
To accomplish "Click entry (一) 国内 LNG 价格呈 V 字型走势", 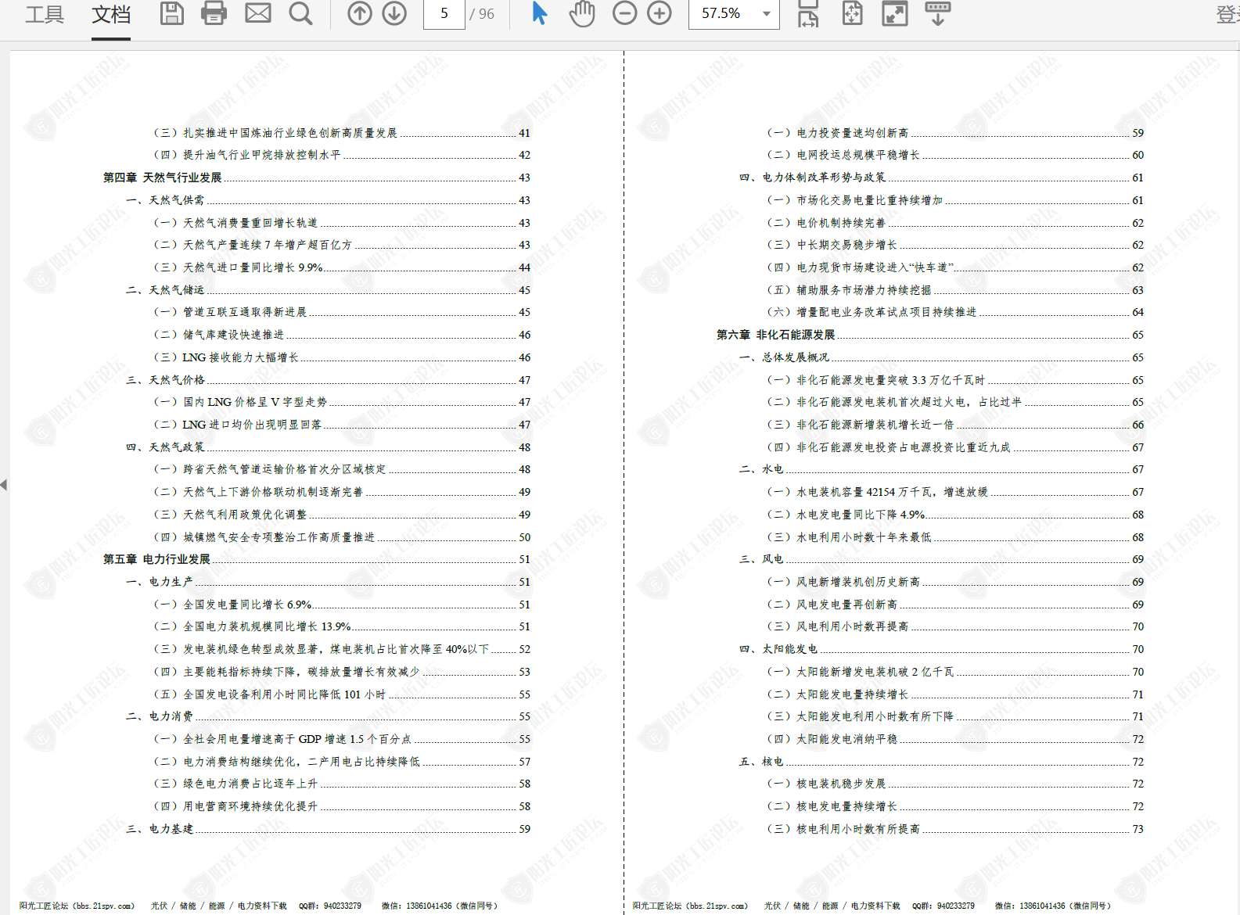I will [x=342, y=402].
